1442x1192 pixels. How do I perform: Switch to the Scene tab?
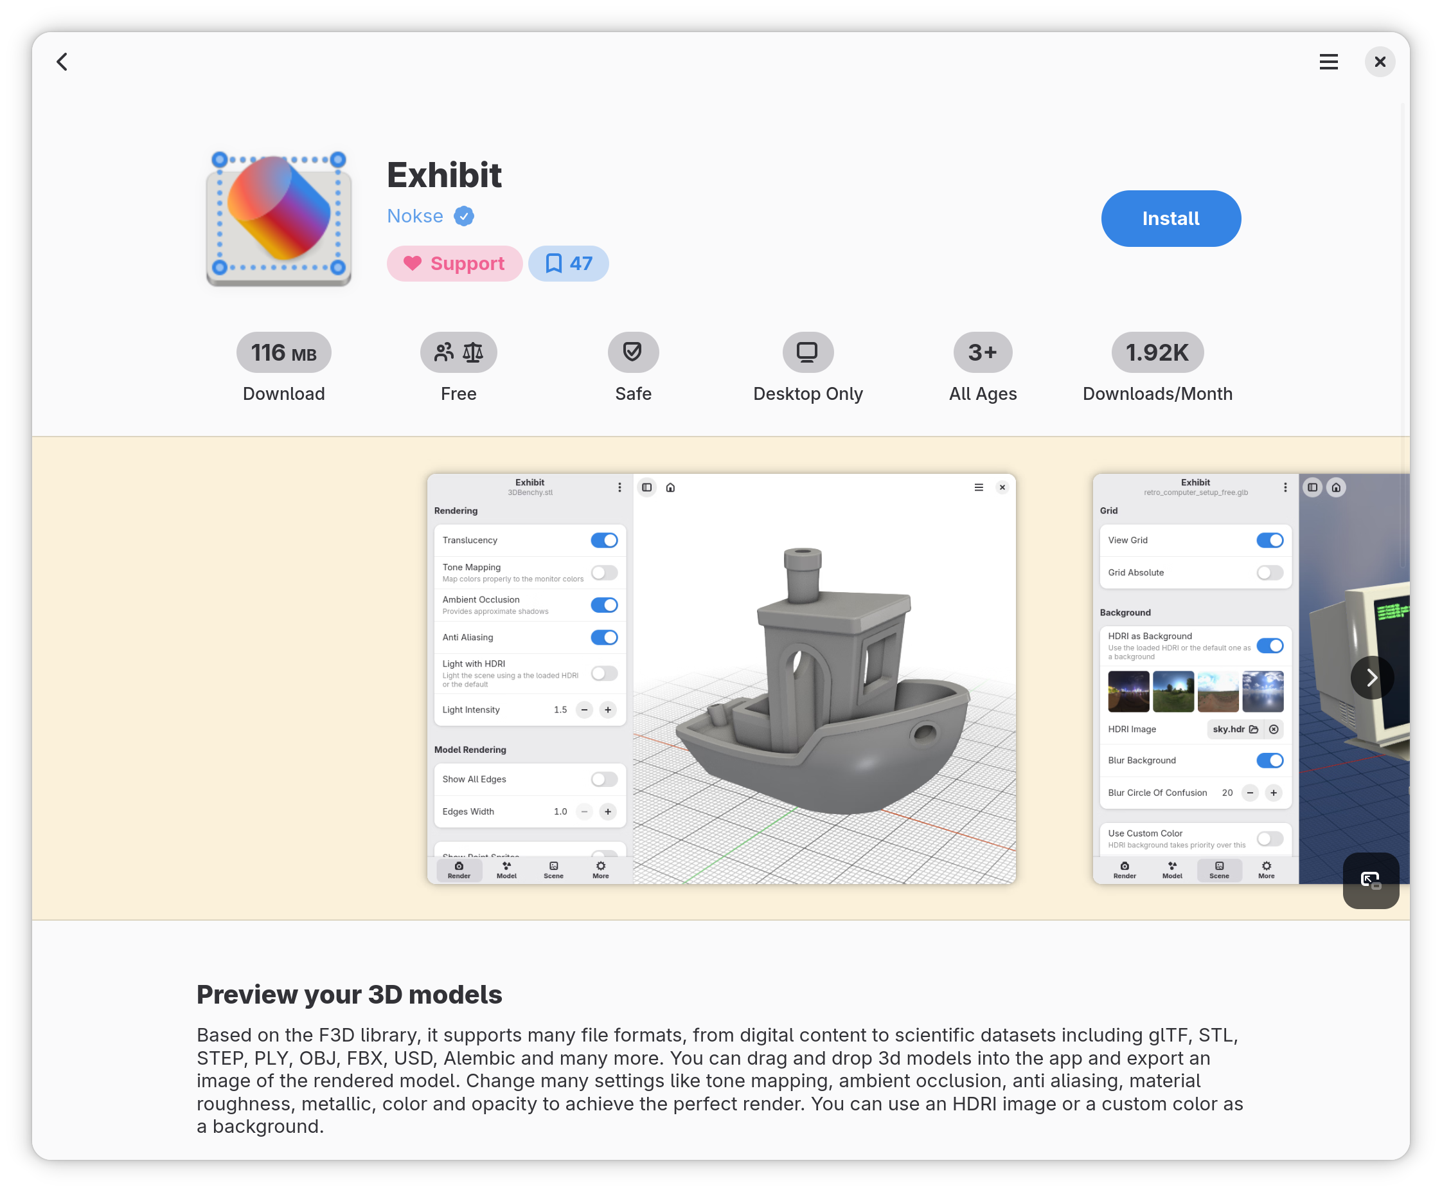(553, 870)
